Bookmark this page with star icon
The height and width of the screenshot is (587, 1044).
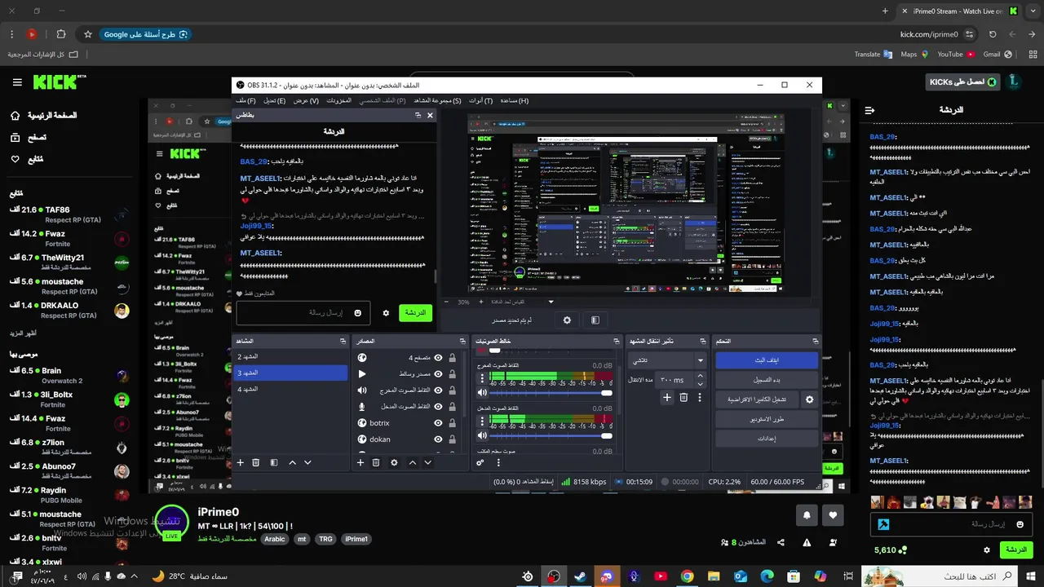tap(88, 34)
